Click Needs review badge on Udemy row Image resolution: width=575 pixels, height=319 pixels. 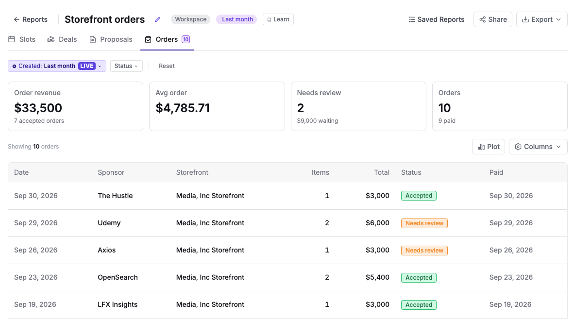[x=424, y=223]
